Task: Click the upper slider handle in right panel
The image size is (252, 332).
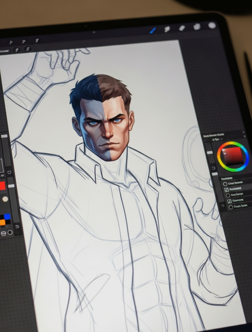Action: (x=210, y=152)
